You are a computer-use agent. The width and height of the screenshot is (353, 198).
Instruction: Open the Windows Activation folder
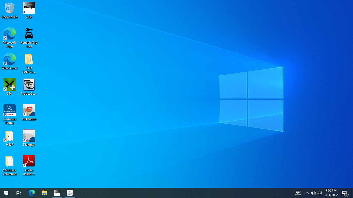point(10,161)
